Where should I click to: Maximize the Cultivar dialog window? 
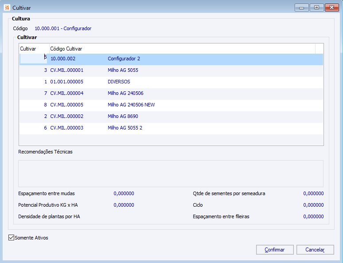click(316, 8)
